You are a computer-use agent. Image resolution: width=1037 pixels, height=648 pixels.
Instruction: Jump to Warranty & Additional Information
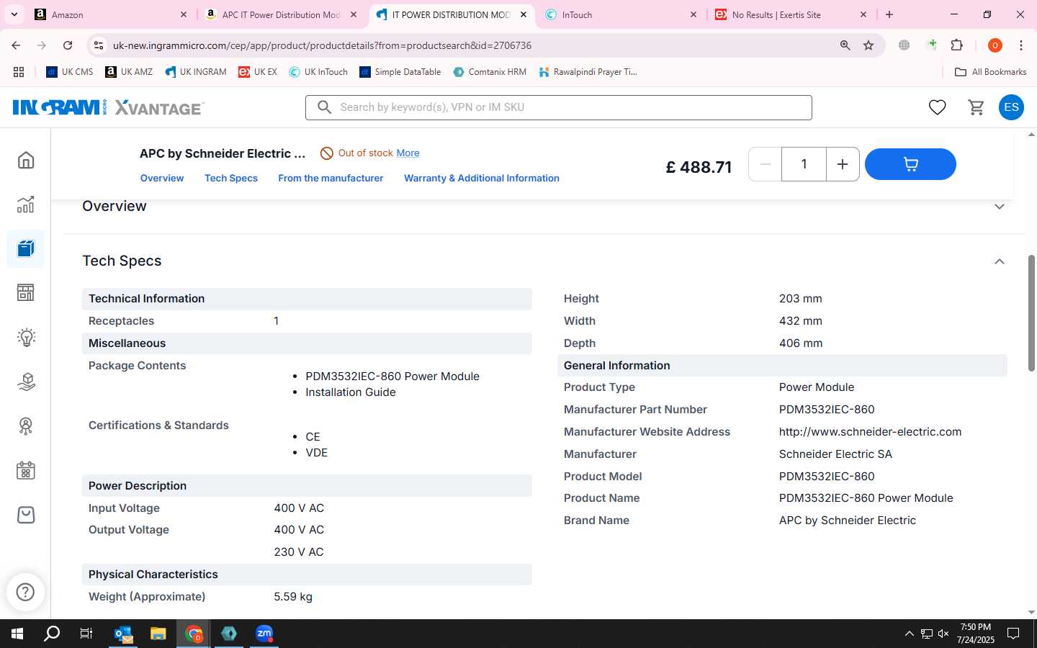[482, 178]
